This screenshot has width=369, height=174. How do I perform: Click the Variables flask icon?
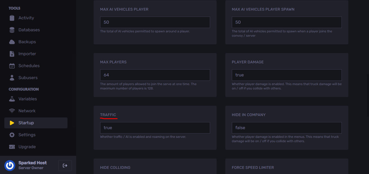pyautogui.click(x=12, y=99)
